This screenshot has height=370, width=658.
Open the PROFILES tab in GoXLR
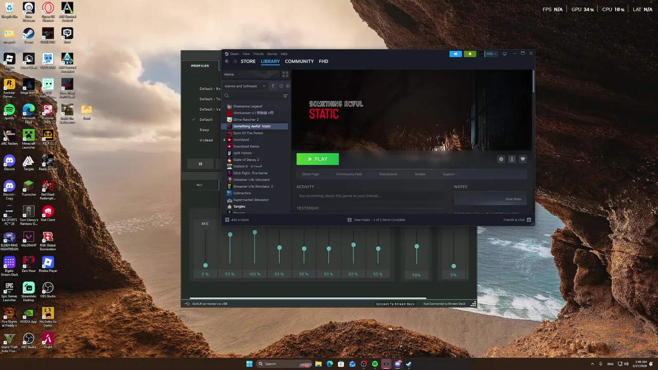coord(200,66)
